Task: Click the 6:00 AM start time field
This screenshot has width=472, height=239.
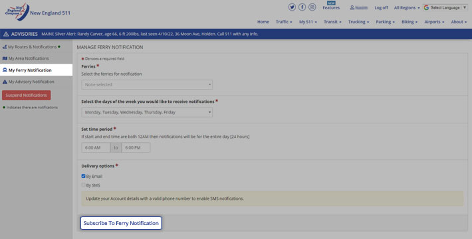Action: point(96,147)
